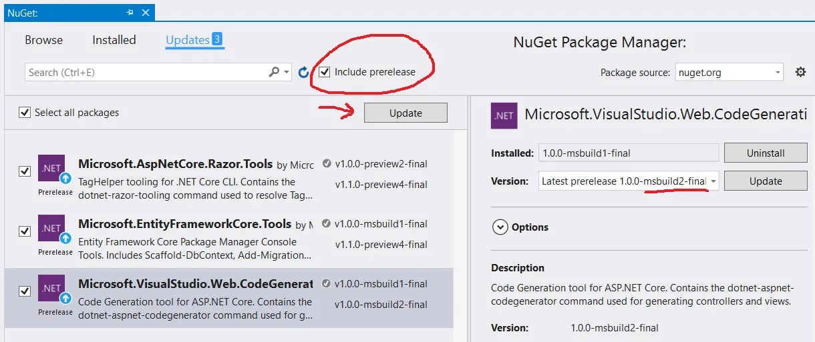815x342 pixels.
Task: Click Update button above package list
Action: click(x=405, y=113)
